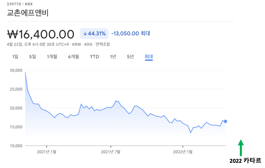The width and height of the screenshot is (265, 168).
Task: Click the 교촌에프앤비 stock name
Action: click(x=28, y=13)
